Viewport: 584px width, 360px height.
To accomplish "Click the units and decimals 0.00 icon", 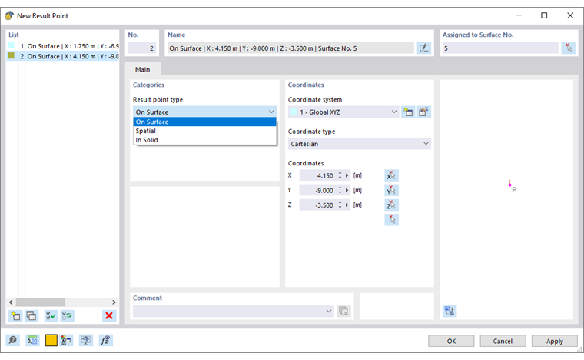I will tap(32, 340).
